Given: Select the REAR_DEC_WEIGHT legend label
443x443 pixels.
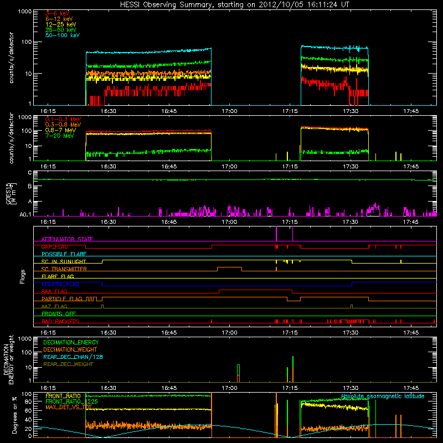Looking at the screenshot, I should pos(68,364).
